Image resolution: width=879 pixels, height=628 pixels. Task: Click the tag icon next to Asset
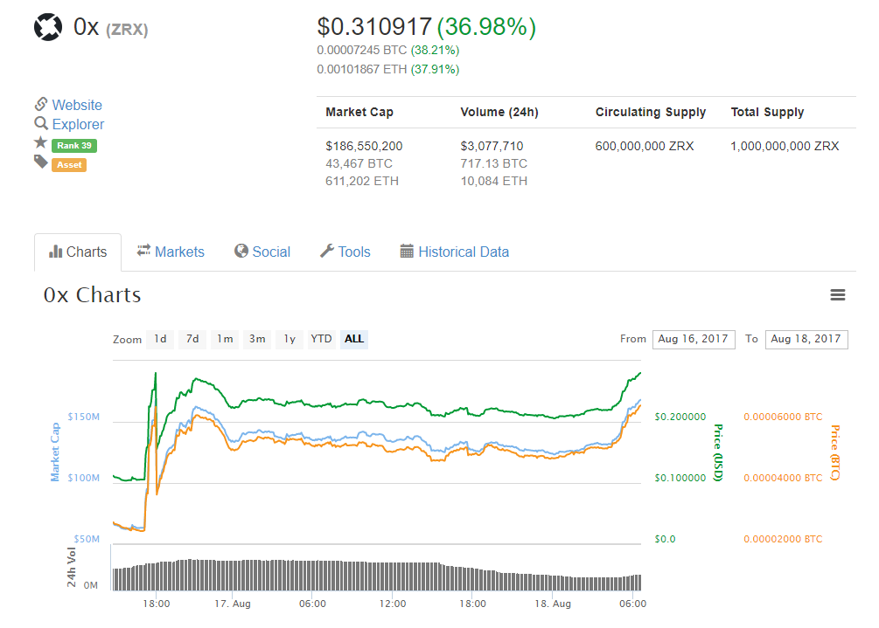click(40, 162)
